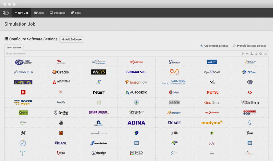Pick the Simulia software logo
273x161 pixels.
pyautogui.click(x=23, y=72)
